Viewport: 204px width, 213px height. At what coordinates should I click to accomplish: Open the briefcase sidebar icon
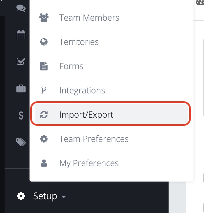coord(21,88)
